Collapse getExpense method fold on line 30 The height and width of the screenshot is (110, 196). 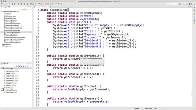[40, 98]
